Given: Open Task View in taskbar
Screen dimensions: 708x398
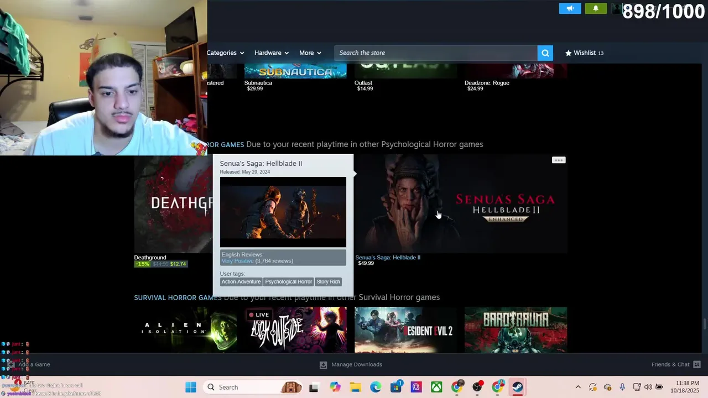Looking at the screenshot, I should point(314,387).
